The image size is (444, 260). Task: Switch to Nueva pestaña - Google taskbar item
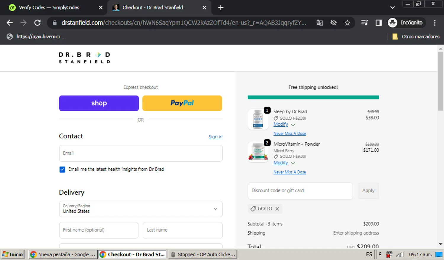pyautogui.click(x=63, y=254)
